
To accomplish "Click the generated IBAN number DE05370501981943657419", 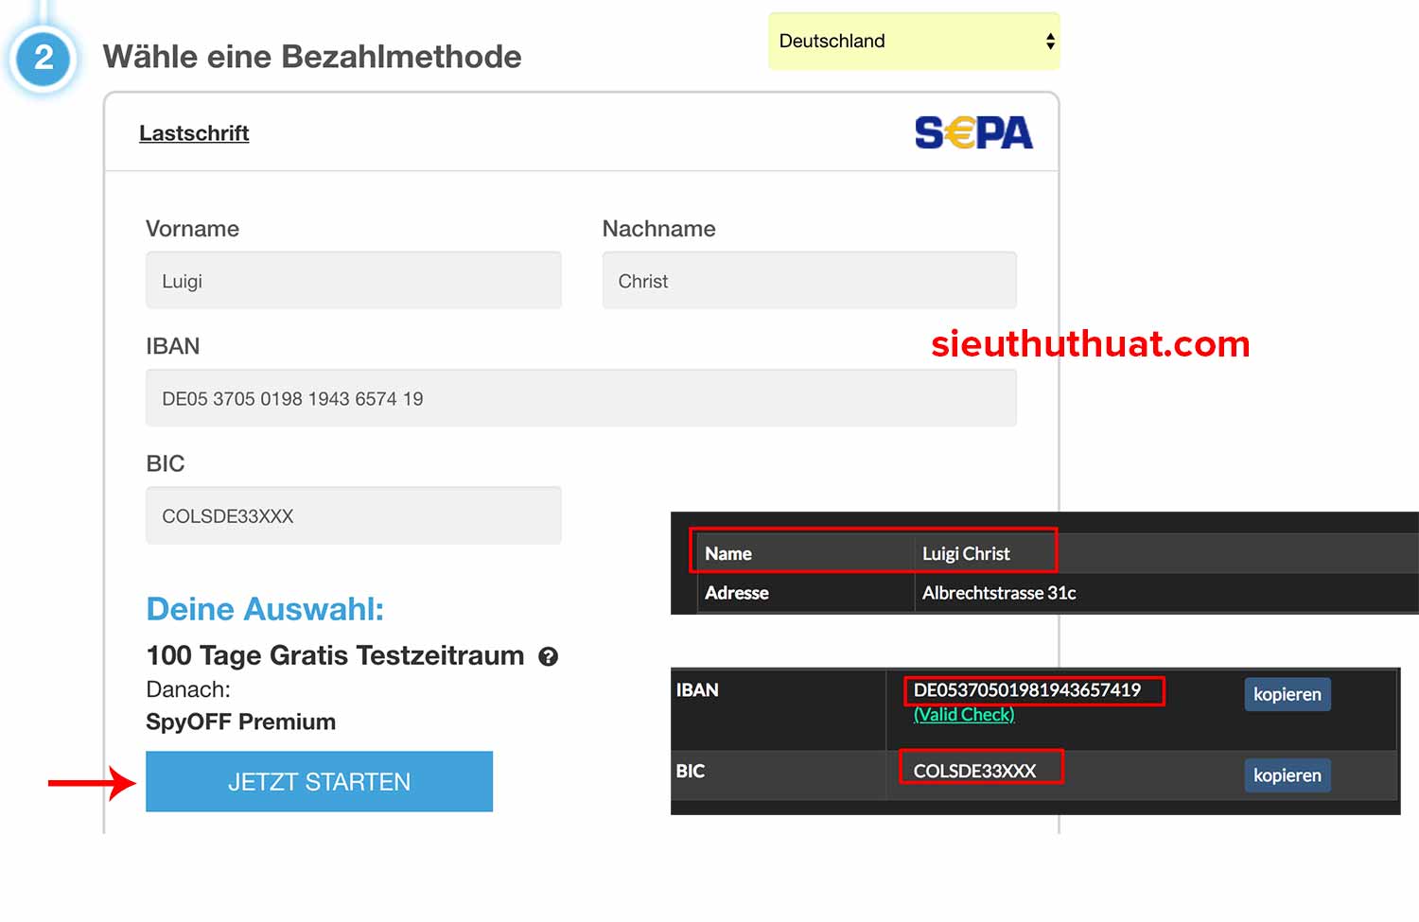I will click(1026, 690).
